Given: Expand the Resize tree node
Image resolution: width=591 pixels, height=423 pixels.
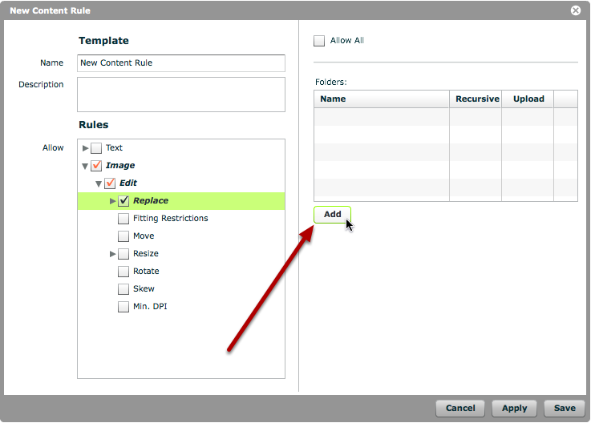Looking at the screenshot, I should [x=113, y=254].
